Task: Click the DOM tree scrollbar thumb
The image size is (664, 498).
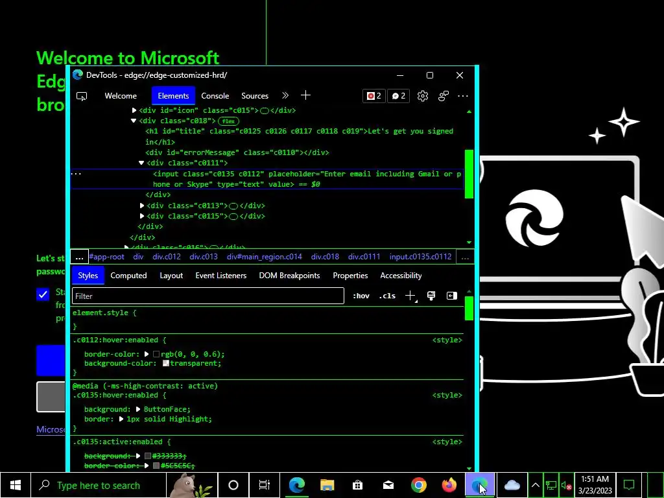Action: point(469,174)
